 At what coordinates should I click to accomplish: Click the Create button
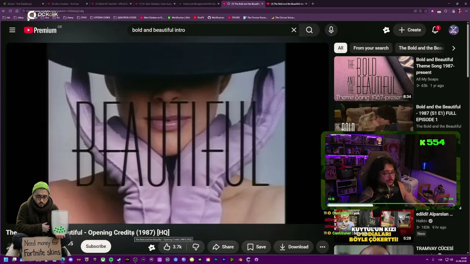click(x=410, y=30)
